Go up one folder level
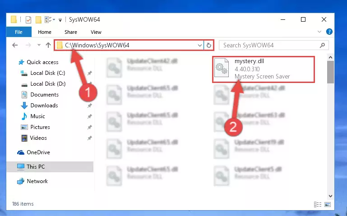The width and height of the screenshot is (347, 216). (x=48, y=46)
